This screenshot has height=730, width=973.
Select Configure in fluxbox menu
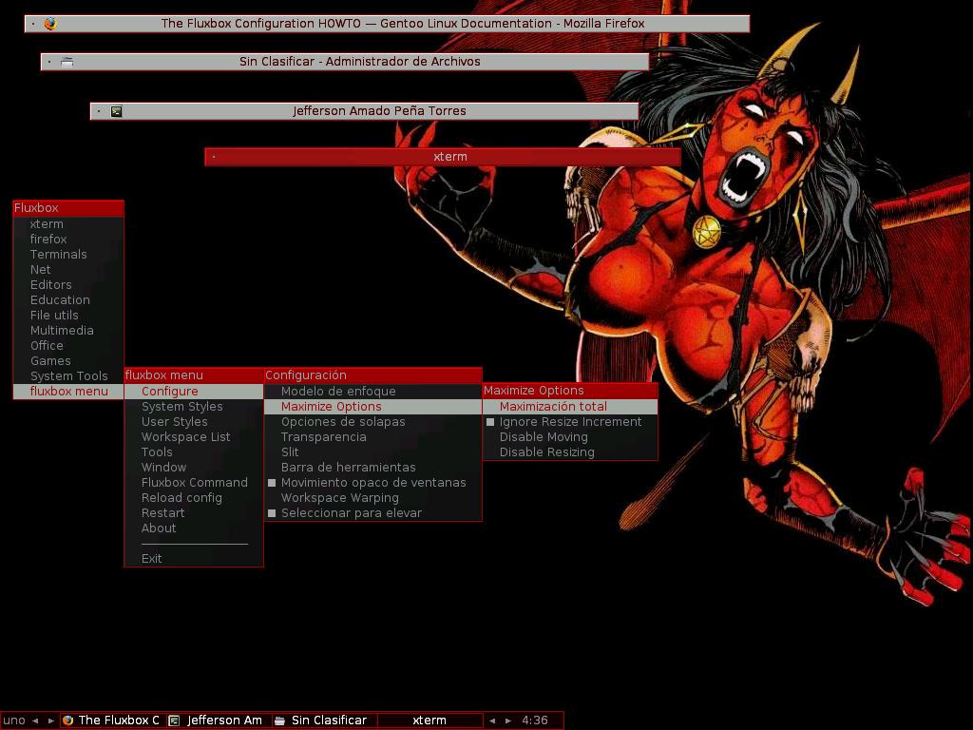click(x=194, y=392)
